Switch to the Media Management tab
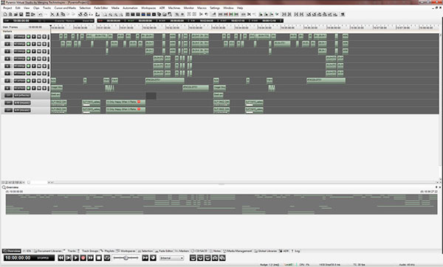Image resolution: width=443 pixels, height=267 pixels. coord(238,251)
